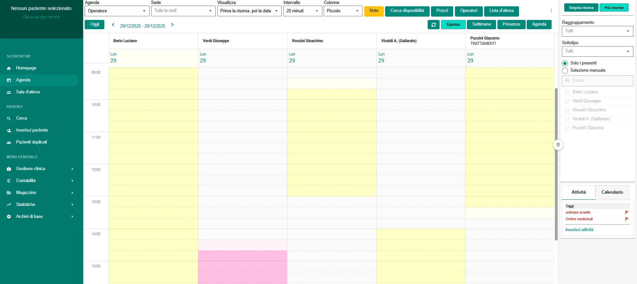This screenshot has height=284, width=637.
Task: Click the agenda vertical scrollbar
Action: point(556,164)
